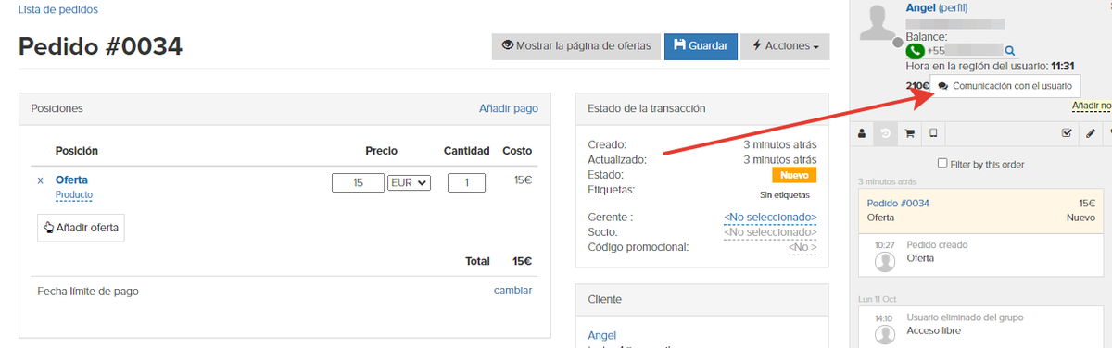
Task: Save the order with Guardar
Action: pos(701,46)
